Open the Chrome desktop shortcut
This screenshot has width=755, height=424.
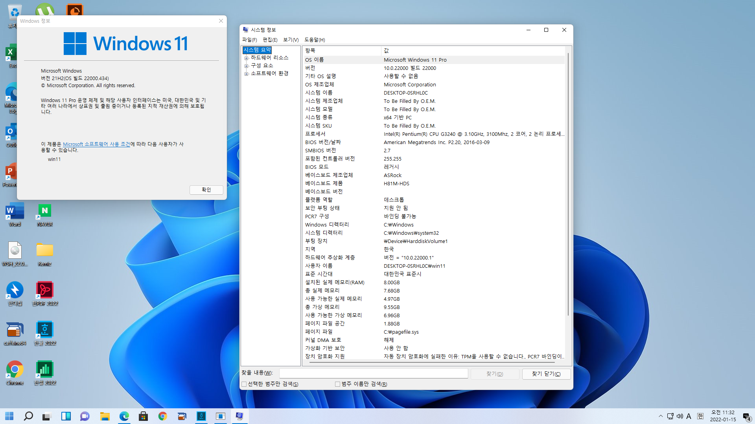[15, 373]
